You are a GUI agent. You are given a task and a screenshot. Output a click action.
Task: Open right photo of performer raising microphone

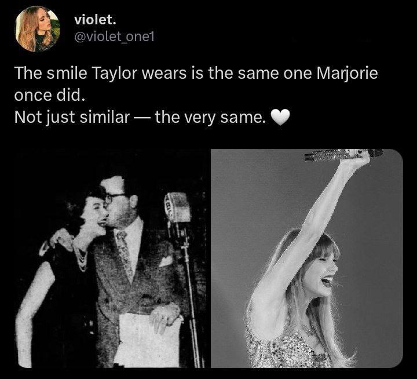pyautogui.click(x=307, y=258)
